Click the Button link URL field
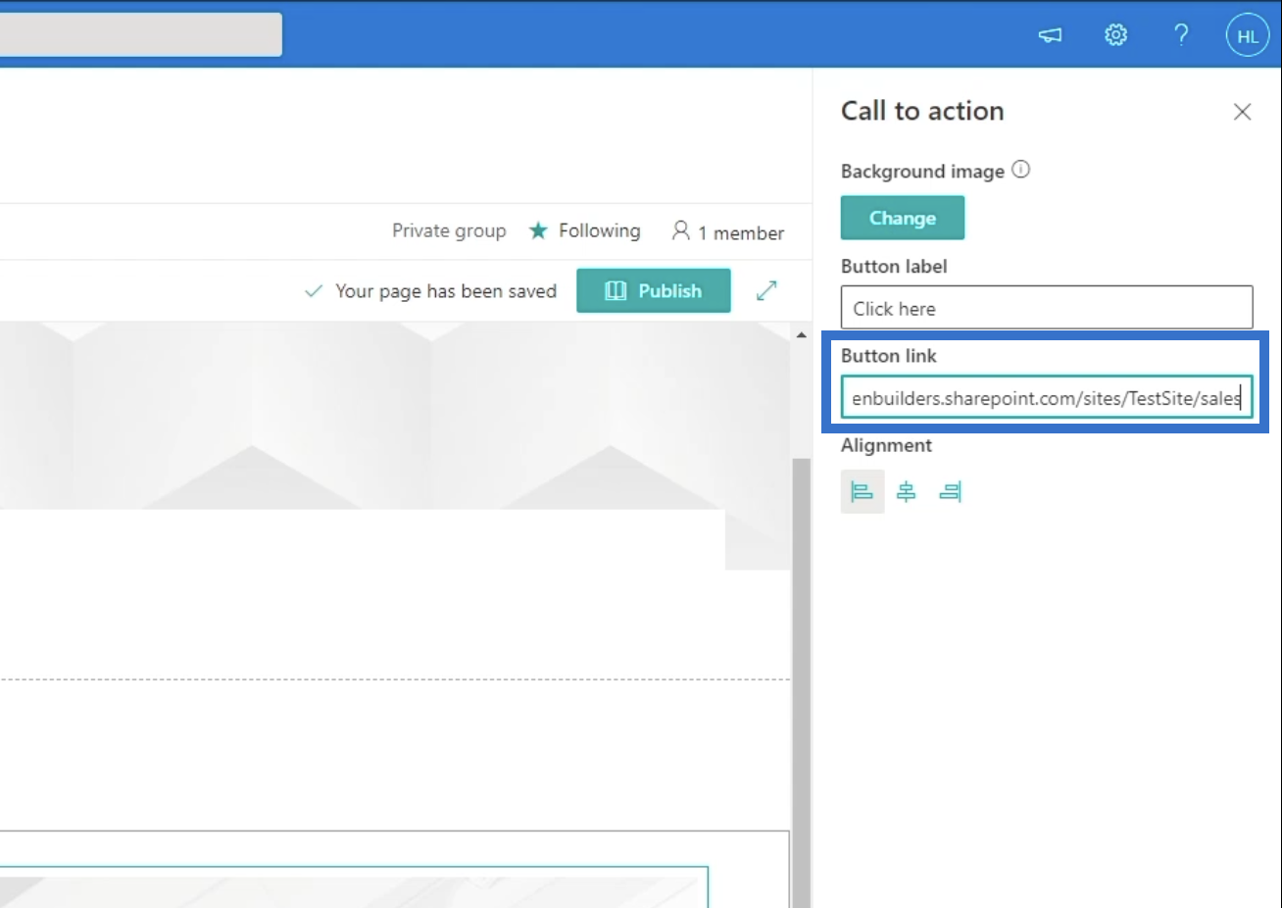 point(1047,398)
